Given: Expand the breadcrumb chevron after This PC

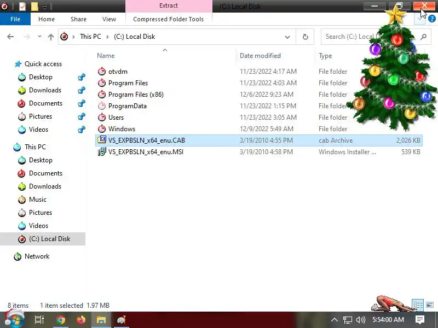Looking at the screenshot, I should (107, 37).
